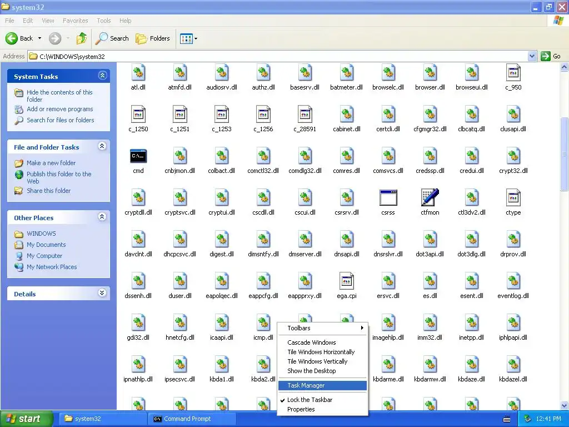Choose Tile Windows Vertically
This screenshot has width=569, height=427.
pyautogui.click(x=323, y=361)
